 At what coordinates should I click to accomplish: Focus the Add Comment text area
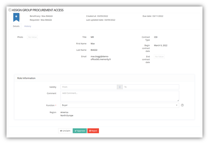coord(120,96)
